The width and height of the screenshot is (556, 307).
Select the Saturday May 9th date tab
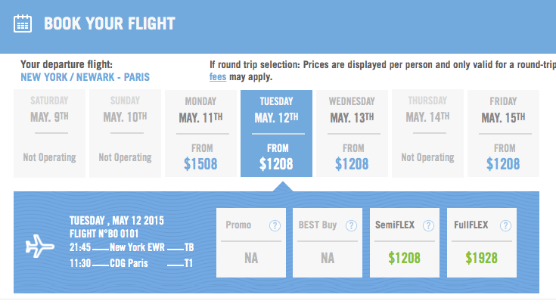[x=49, y=133]
